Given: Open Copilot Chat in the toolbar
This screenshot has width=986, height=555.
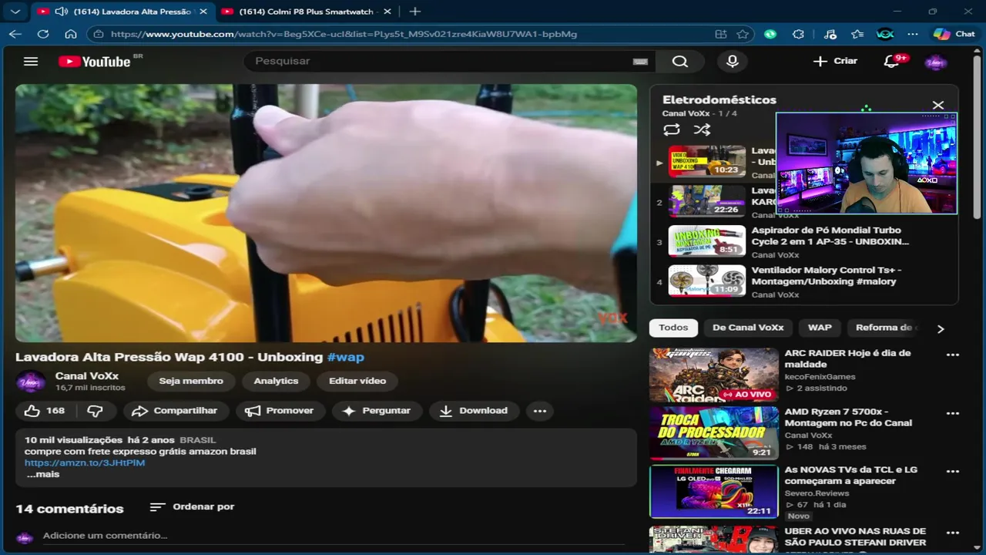Looking at the screenshot, I should pyautogui.click(x=954, y=34).
